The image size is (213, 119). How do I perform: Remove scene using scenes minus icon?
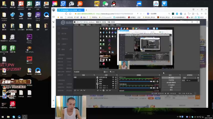point(78,90)
